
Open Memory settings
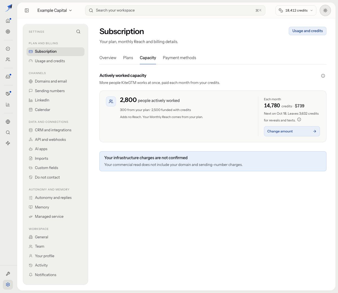[x=55, y=207]
